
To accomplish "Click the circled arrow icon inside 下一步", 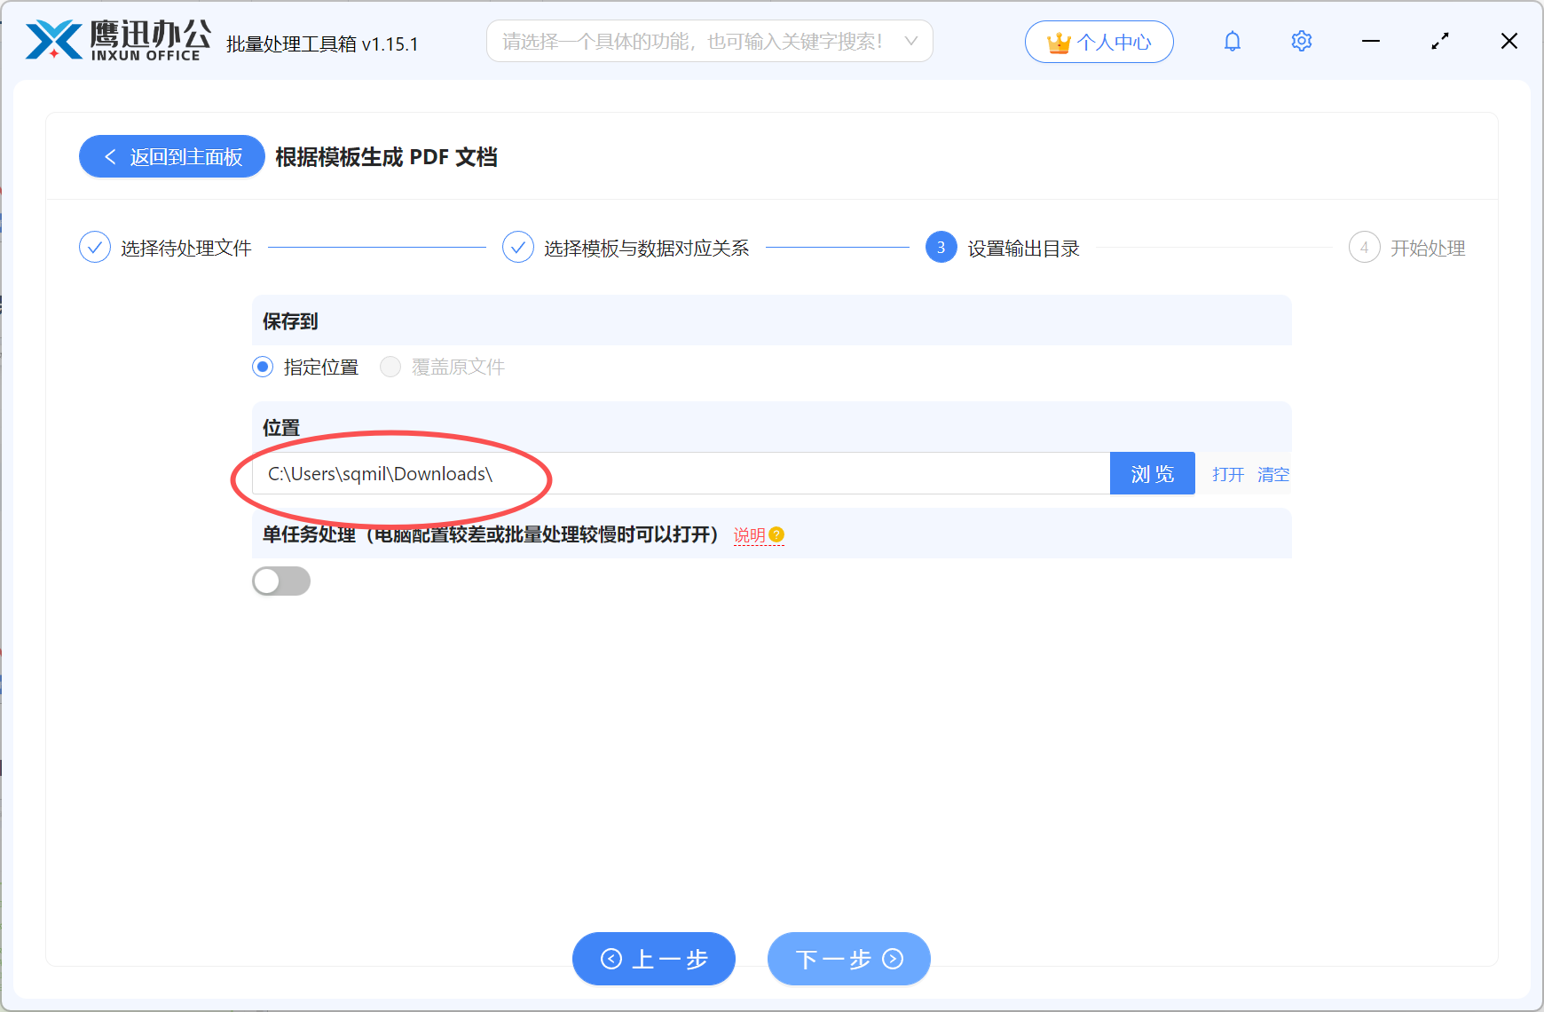I will pyautogui.click(x=894, y=959).
